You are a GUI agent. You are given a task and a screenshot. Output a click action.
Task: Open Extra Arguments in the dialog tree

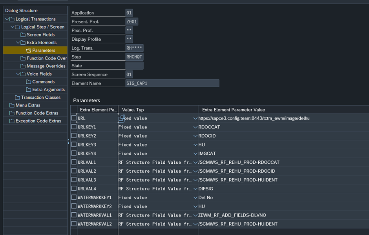click(x=48, y=90)
